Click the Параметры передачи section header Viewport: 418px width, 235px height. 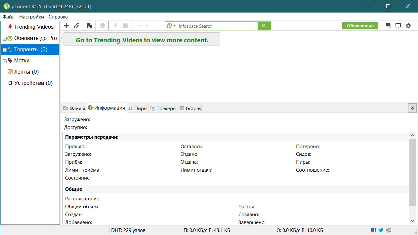(x=92, y=137)
